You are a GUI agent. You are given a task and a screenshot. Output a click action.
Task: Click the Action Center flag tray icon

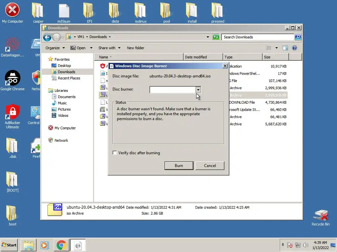[290, 245]
